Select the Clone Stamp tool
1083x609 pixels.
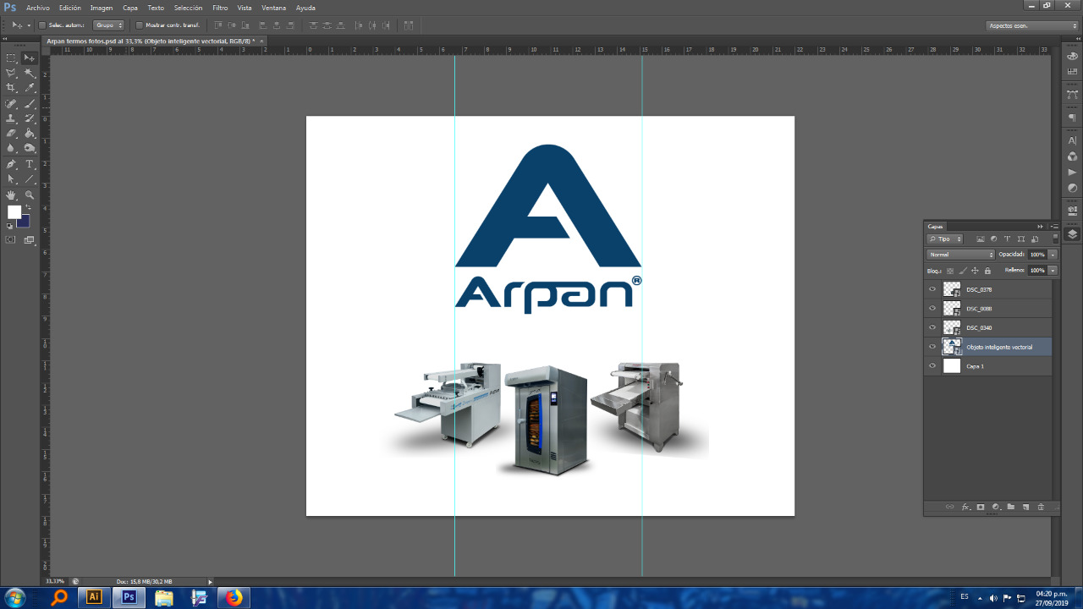tap(11, 118)
